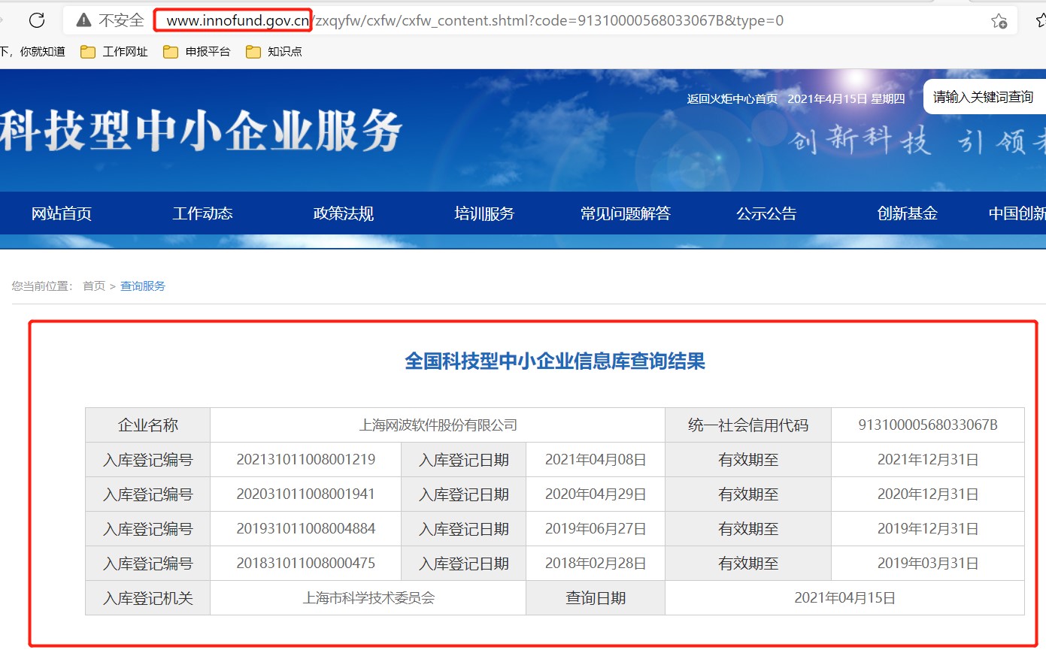Click the 不安全 security warning icon
The height and width of the screenshot is (668, 1046).
[84, 20]
